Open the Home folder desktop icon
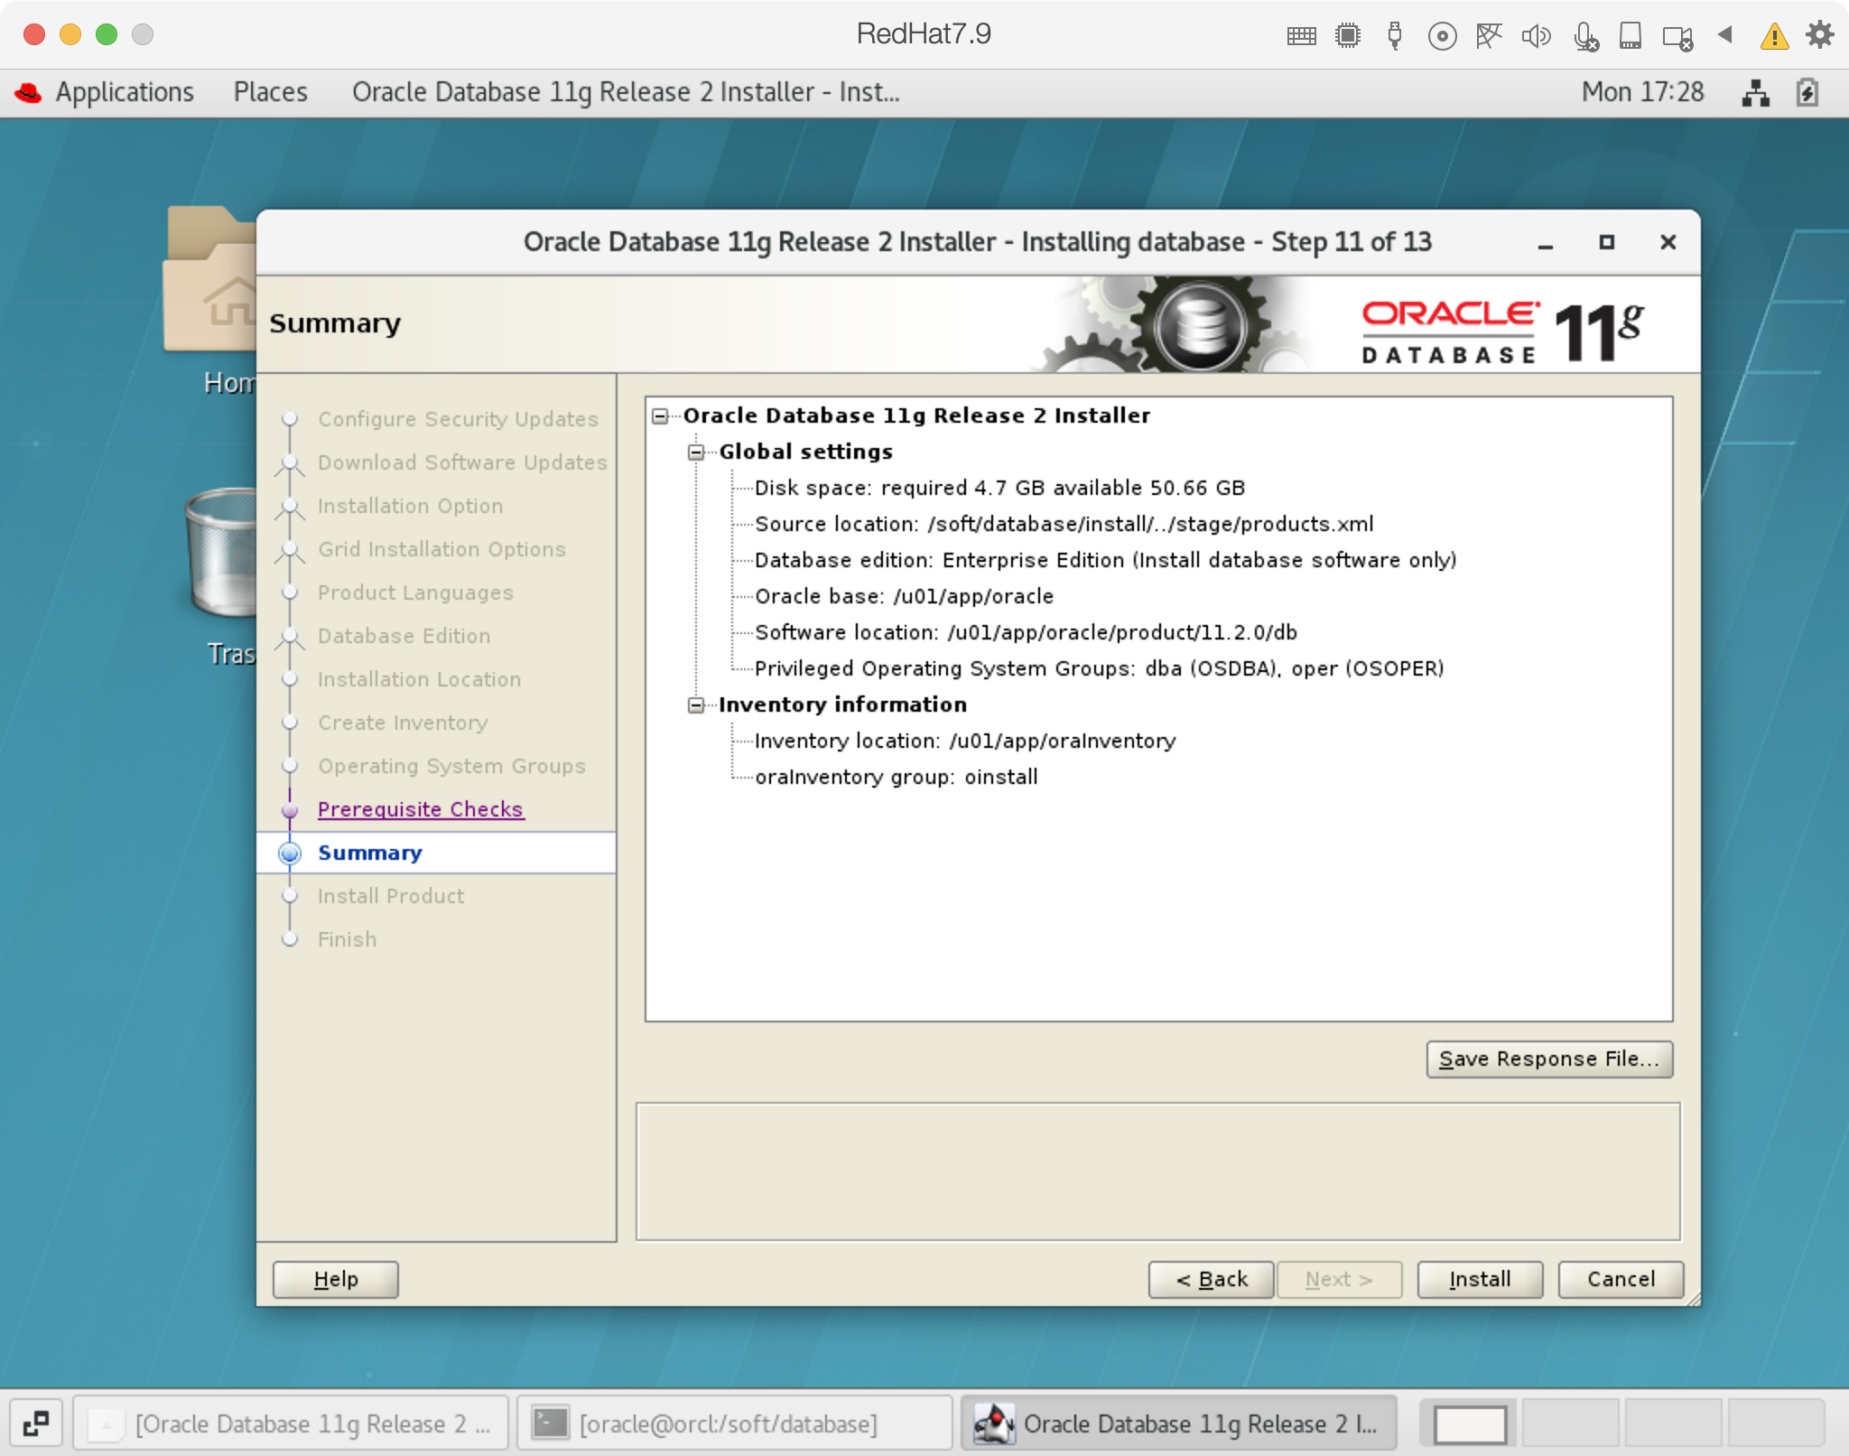This screenshot has width=1849, height=1456. [x=209, y=280]
